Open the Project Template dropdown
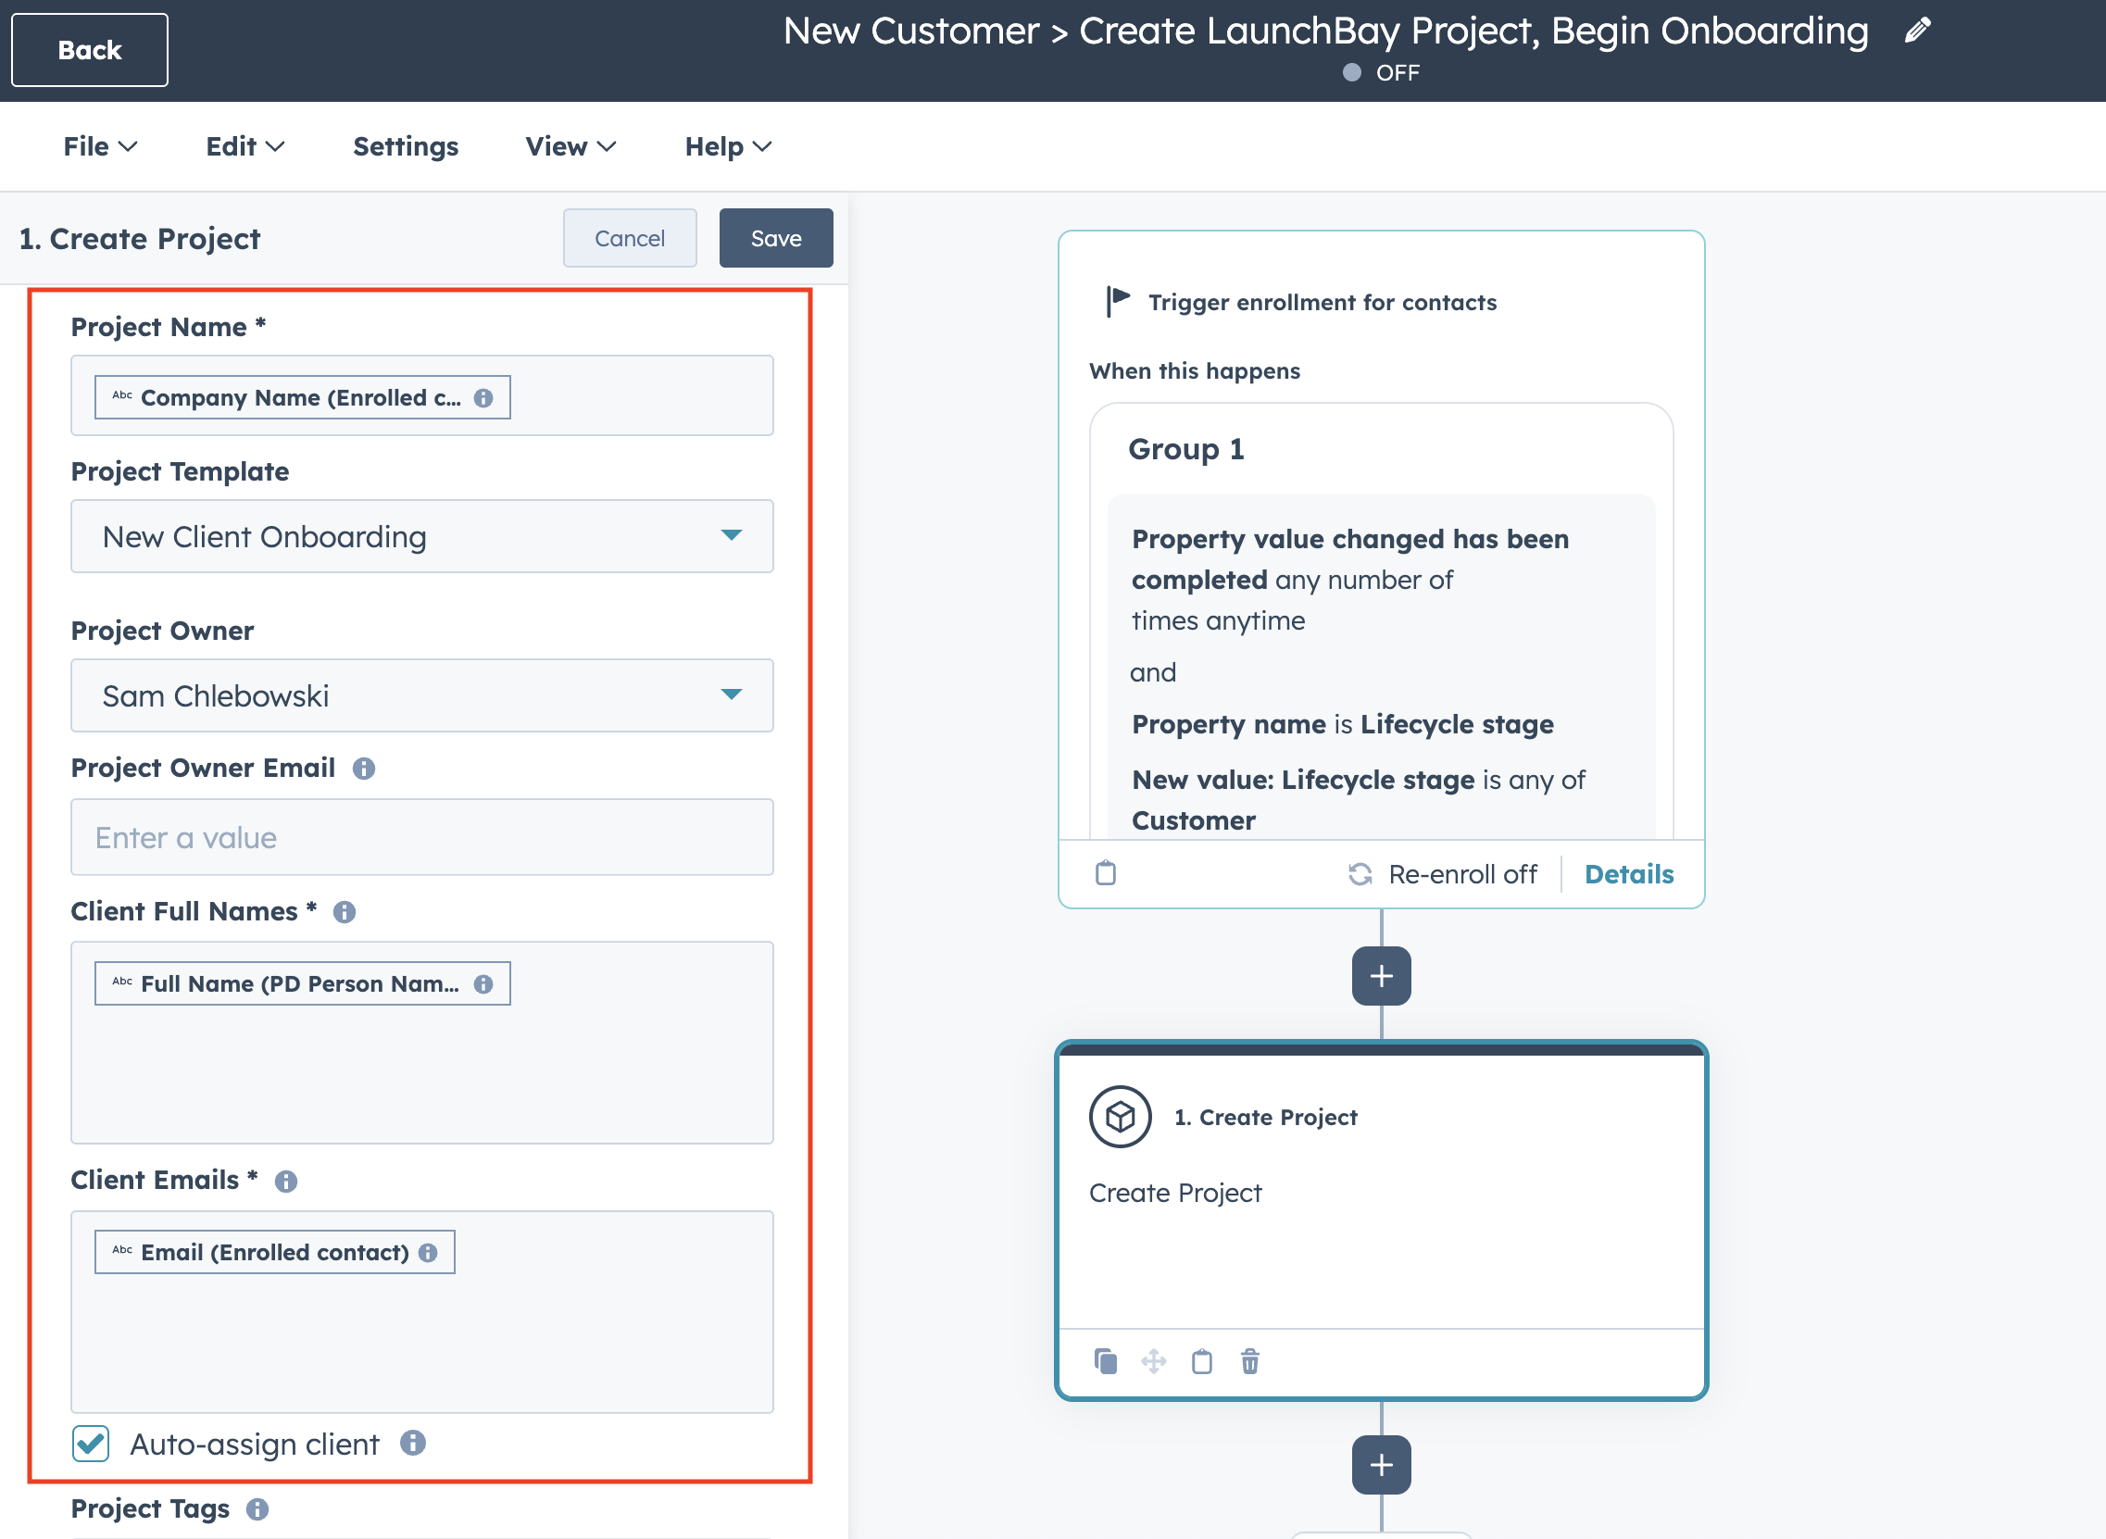 [422, 536]
